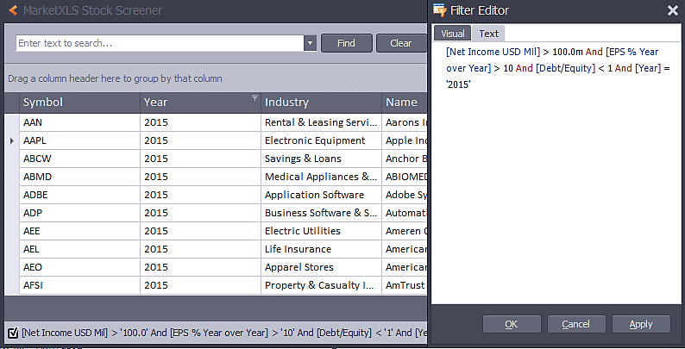The height and width of the screenshot is (349, 685).
Task: Click the 2015 year cell in AAN row
Action: (x=200, y=122)
